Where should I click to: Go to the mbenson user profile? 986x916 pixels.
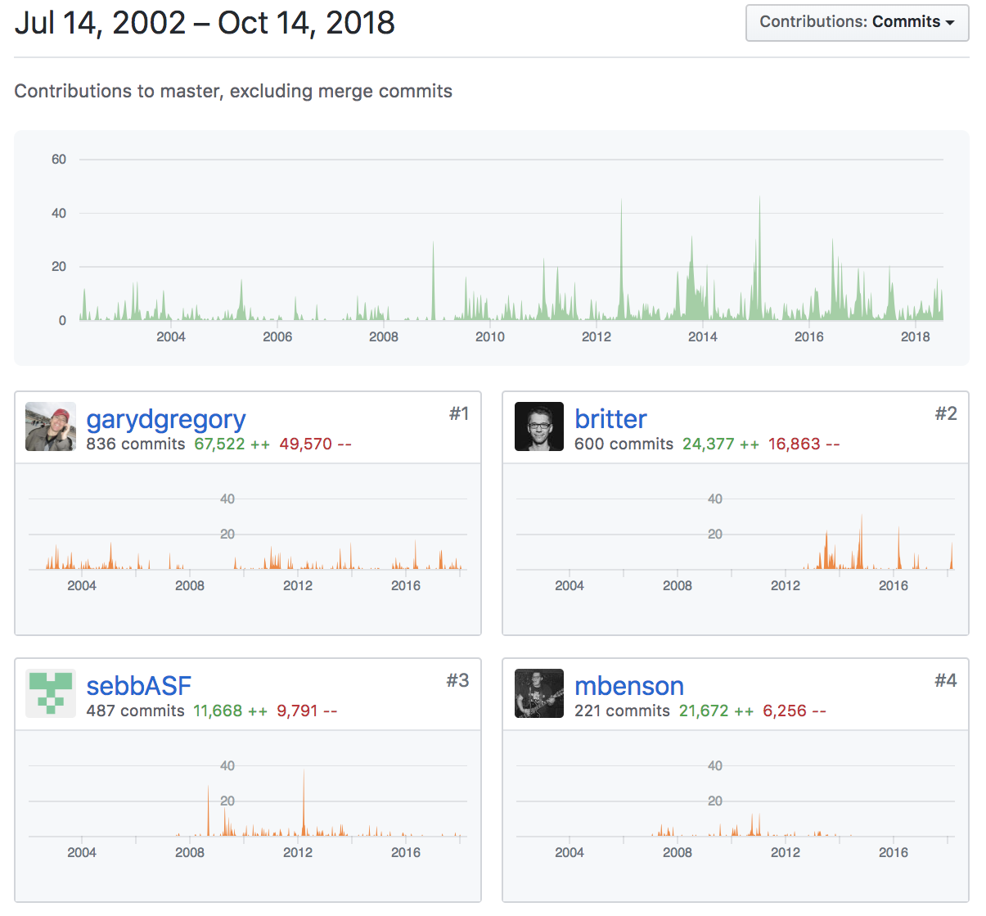click(628, 686)
